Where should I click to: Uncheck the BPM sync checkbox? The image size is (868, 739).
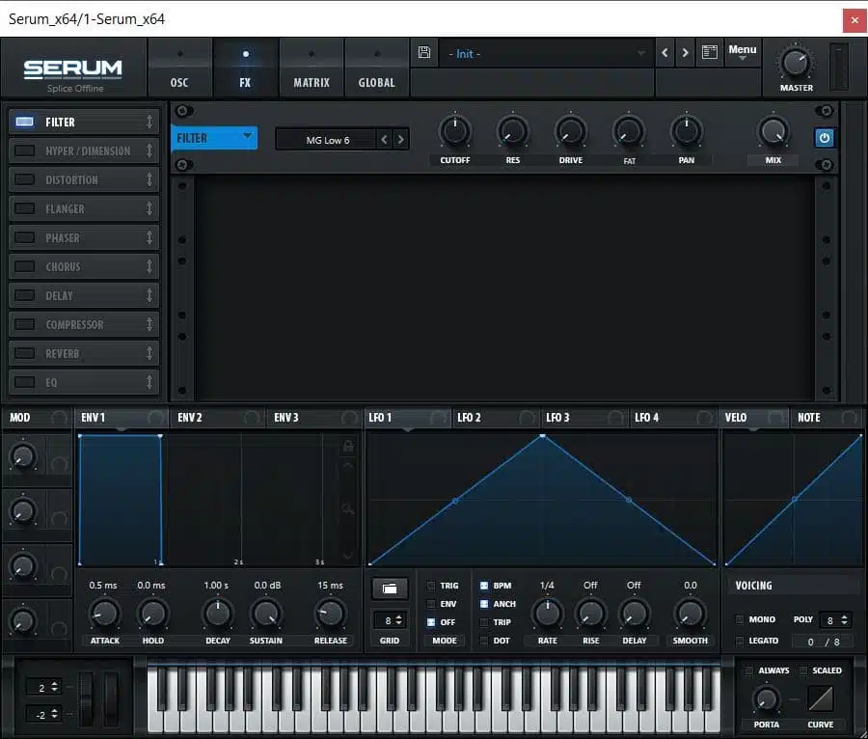click(x=484, y=585)
